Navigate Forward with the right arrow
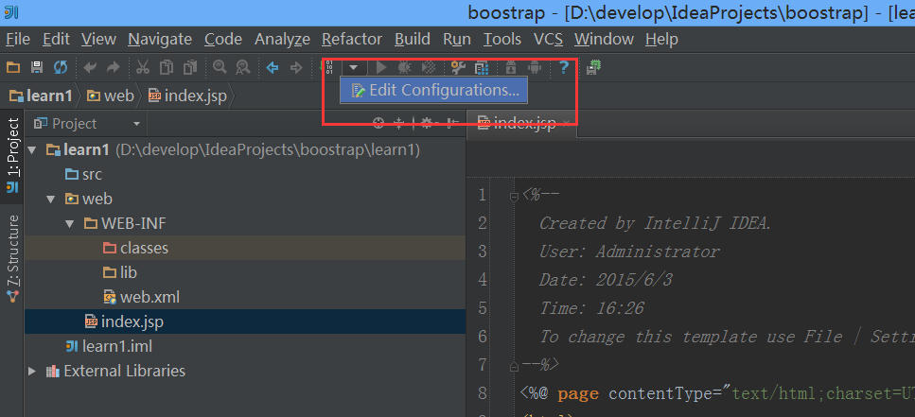915x417 pixels. pos(296,68)
